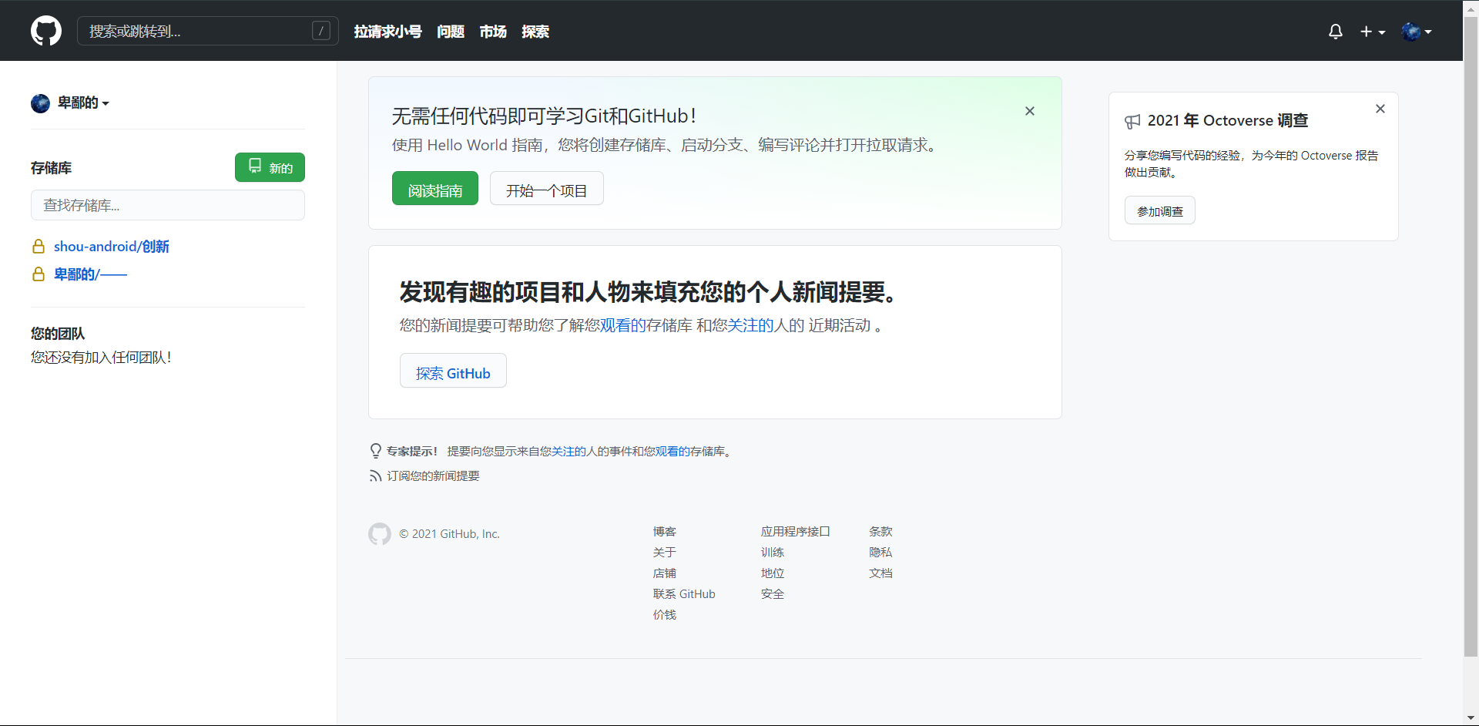1479x726 pixels.
Task: Expand the 卑鄙的 account switcher dropdown
Action: [83, 103]
